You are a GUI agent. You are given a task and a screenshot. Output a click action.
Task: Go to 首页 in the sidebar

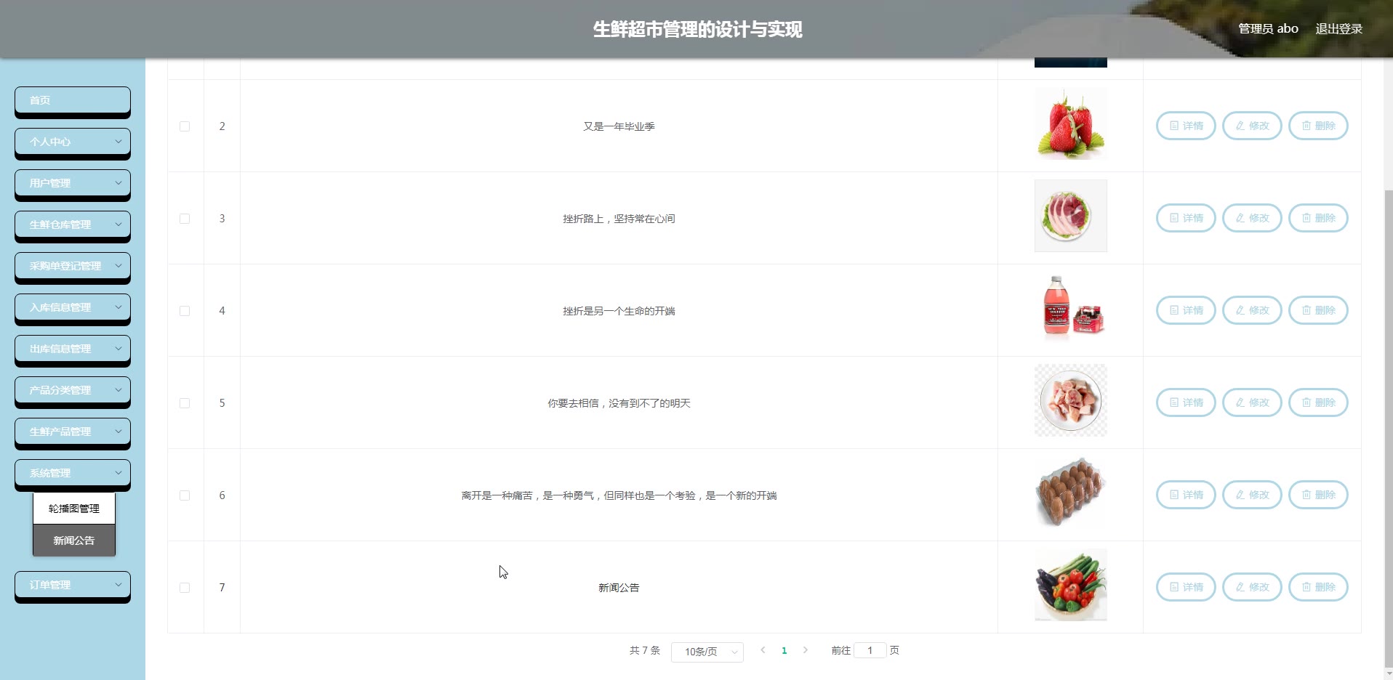click(x=73, y=100)
